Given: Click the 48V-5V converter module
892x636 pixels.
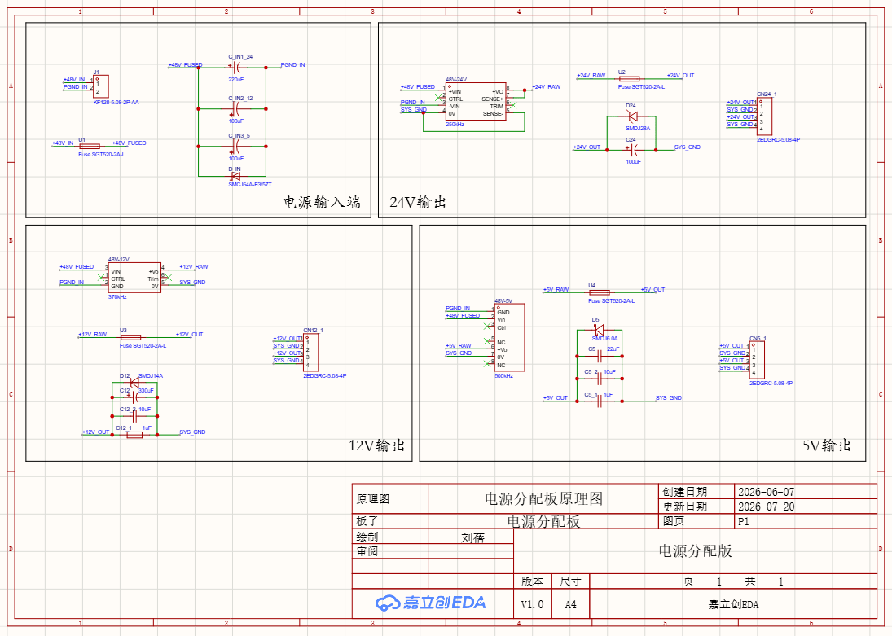Looking at the screenshot, I should 509,337.
